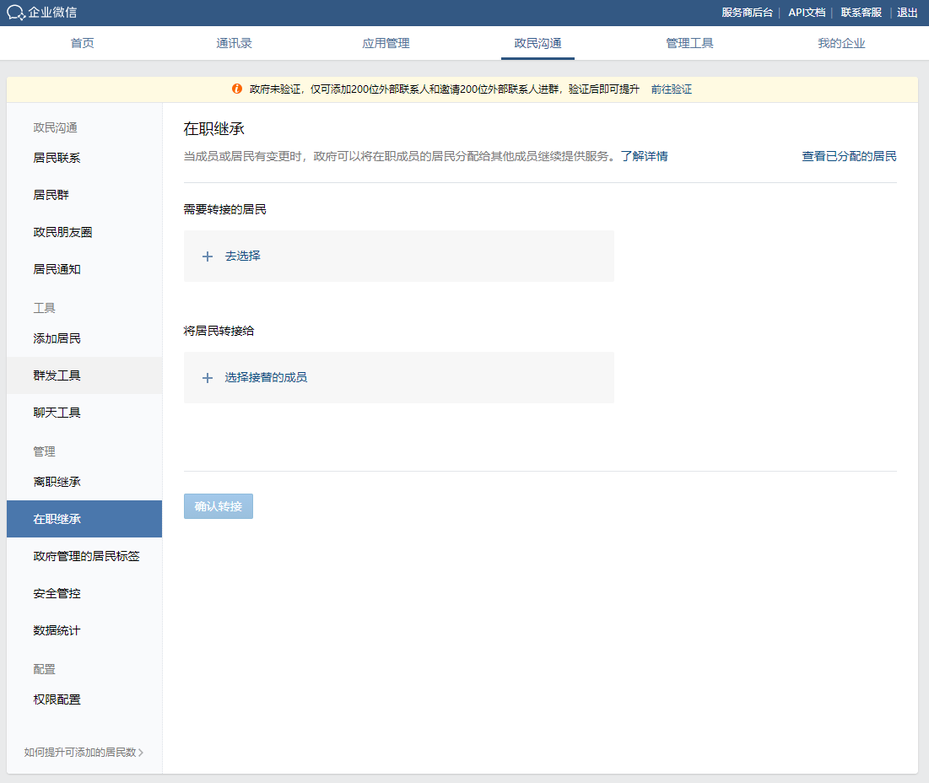Screen dimensions: 929x783
Task: Open 添加居民 sidebar item
Action: [84, 339]
